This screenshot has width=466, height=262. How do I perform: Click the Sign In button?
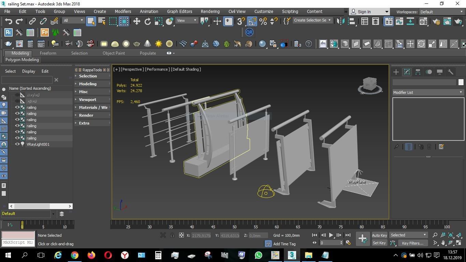click(x=369, y=12)
